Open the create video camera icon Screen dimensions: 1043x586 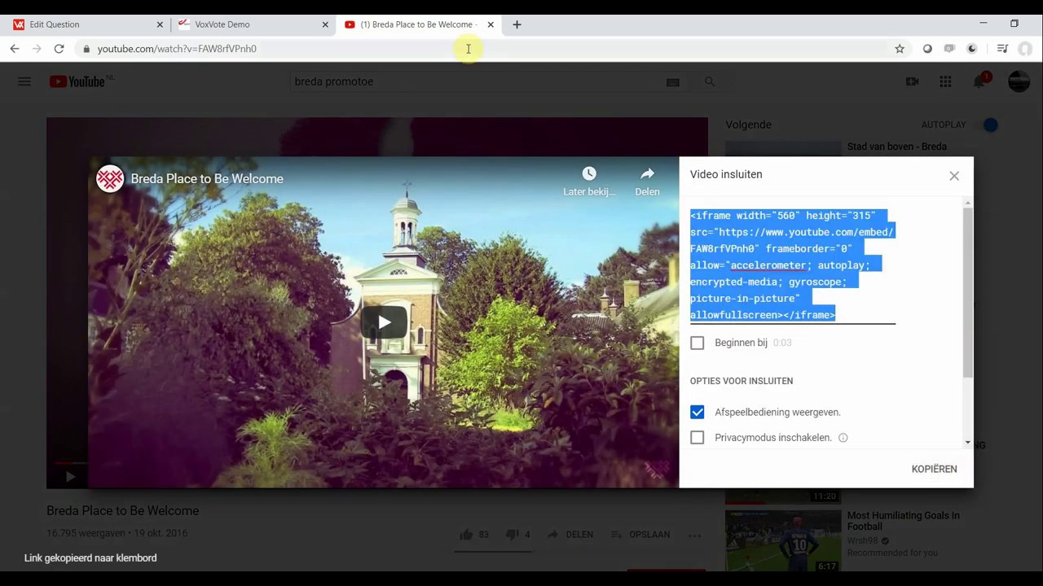pos(912,81)
